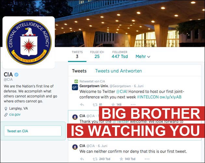Open the cia.gov website link

tap(15, 114)
